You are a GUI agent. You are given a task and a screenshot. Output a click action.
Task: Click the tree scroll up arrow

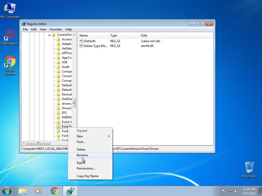coord(74,35)
